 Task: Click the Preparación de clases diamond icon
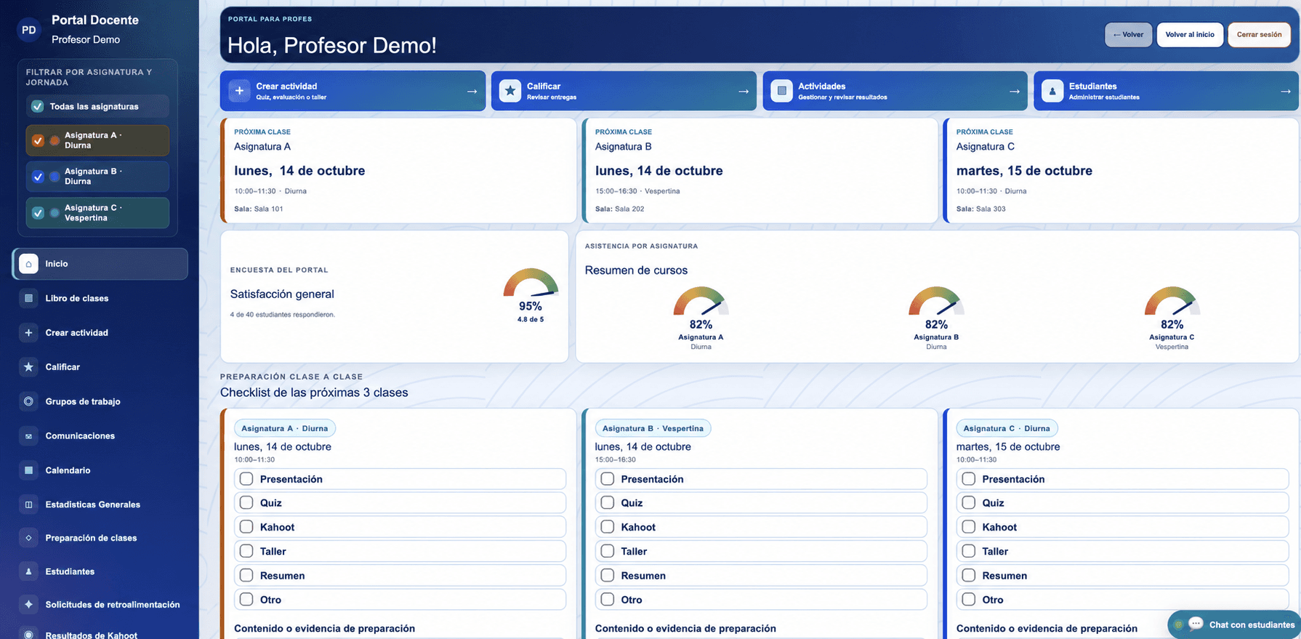[28, 538]
